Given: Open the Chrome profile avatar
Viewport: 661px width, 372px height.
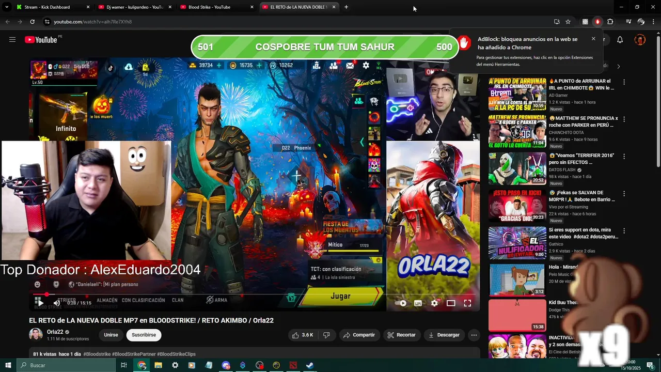Looking at the screenshot, I should click(x=641, y=22).
